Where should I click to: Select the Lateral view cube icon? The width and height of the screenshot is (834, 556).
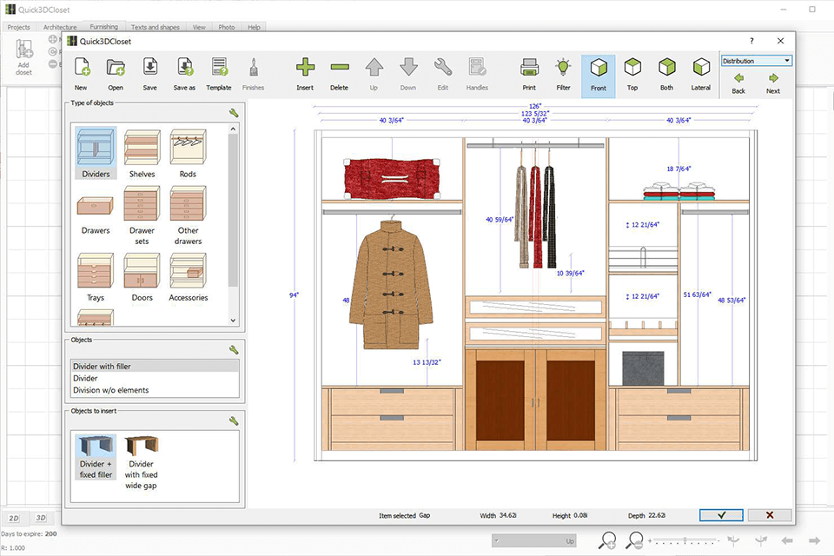pos(700,69)
